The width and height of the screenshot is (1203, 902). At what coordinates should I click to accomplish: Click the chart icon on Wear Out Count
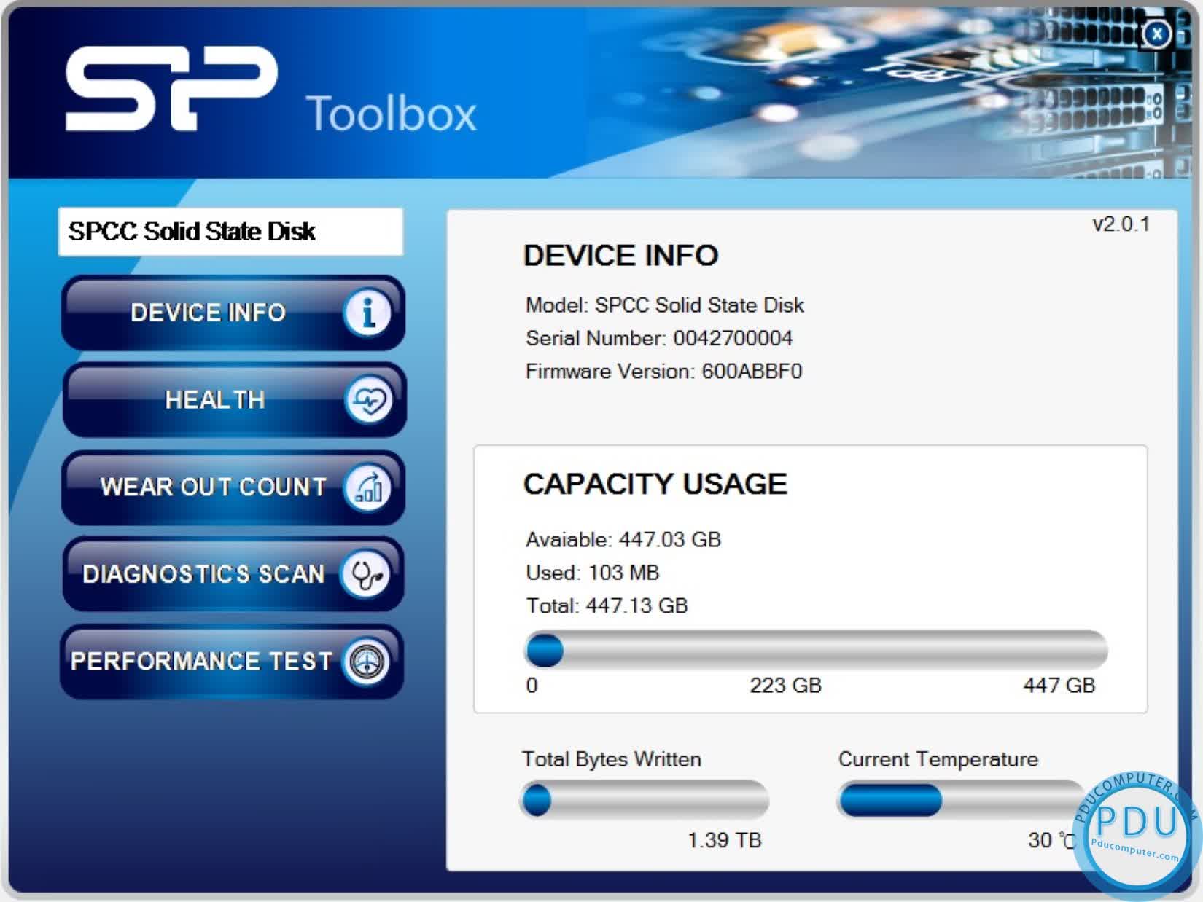click(x=370, y=487)
